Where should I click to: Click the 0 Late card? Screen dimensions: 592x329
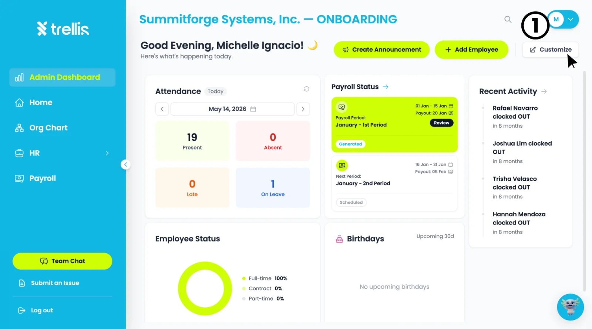click(192, 188)
